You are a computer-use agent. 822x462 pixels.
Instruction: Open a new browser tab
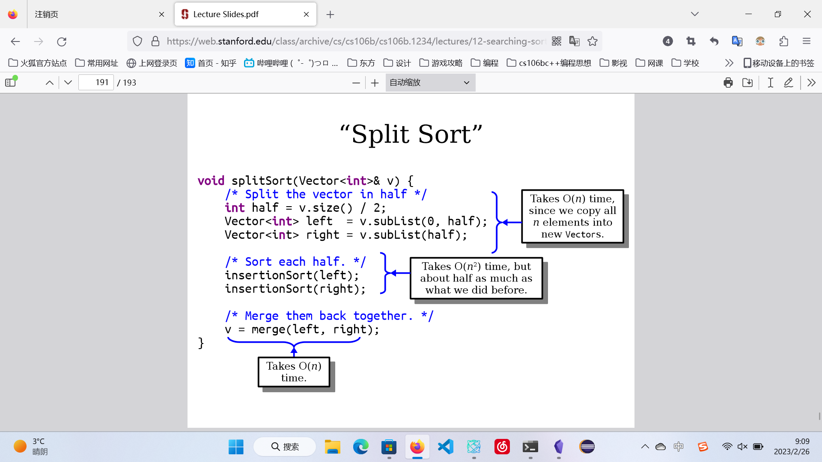click(x=330, y=15)
